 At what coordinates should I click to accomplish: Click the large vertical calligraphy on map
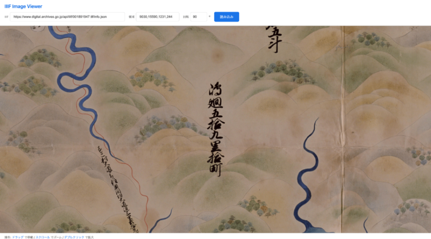pyautogui.click(x=216, y=129)
